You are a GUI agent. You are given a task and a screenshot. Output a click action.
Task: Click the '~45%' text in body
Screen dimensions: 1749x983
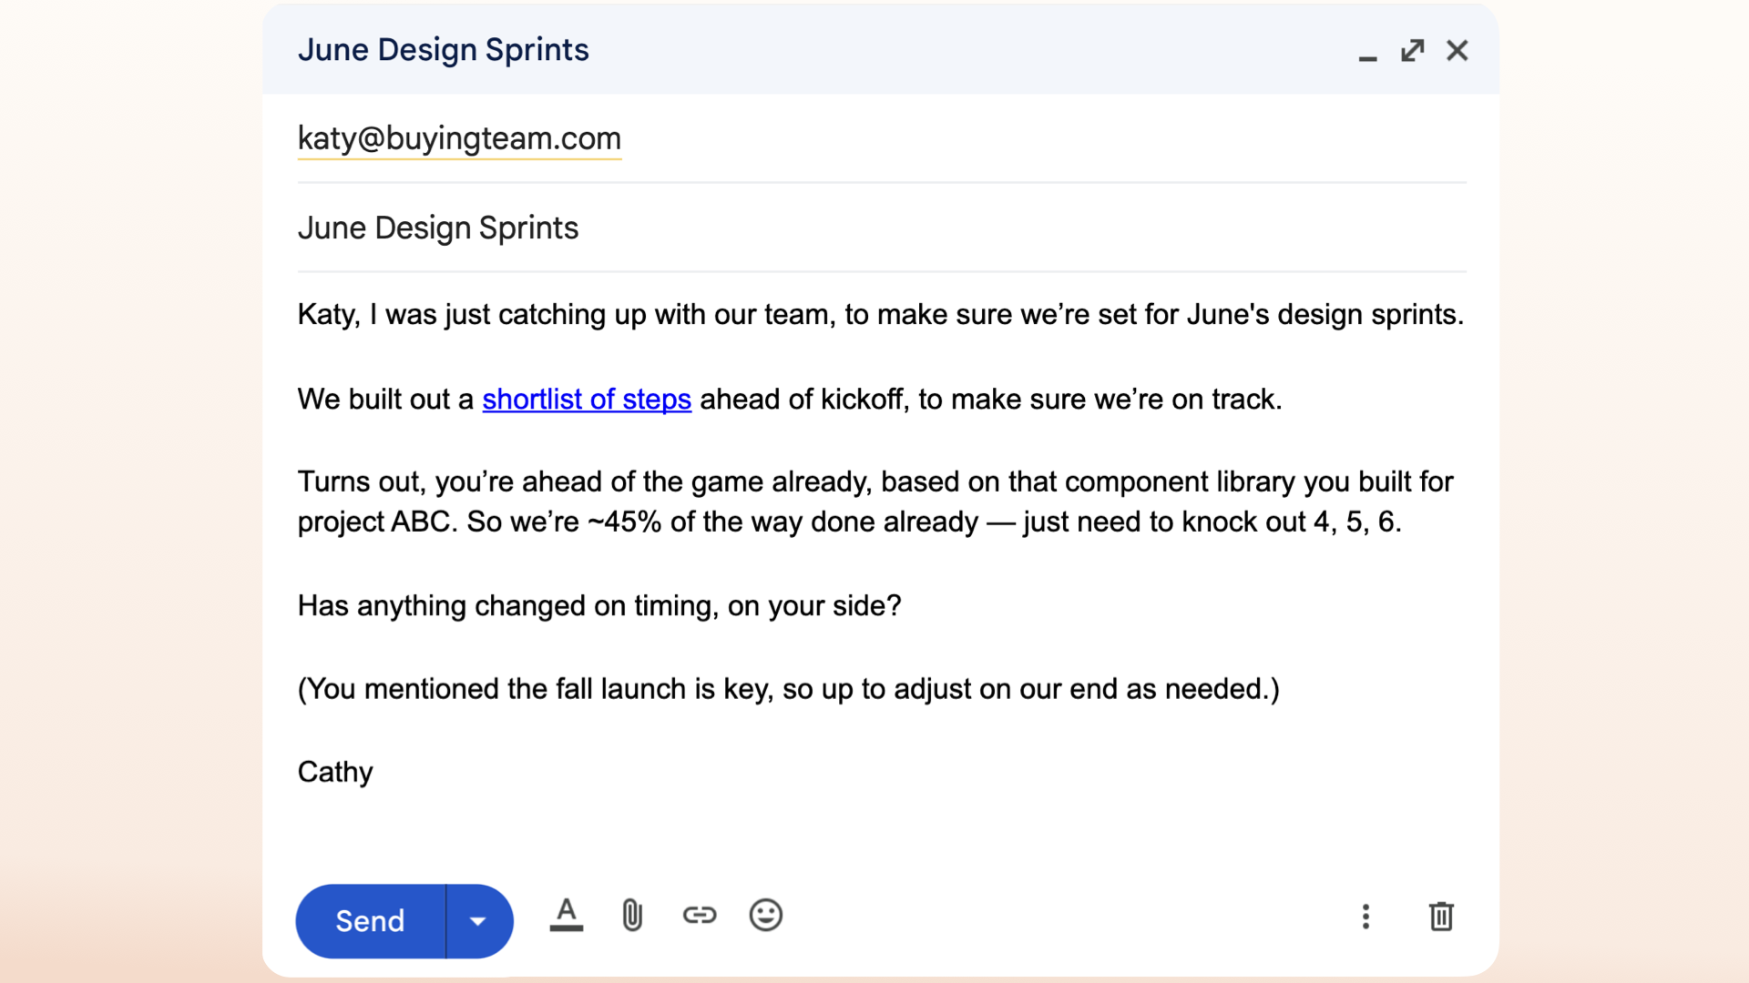coord(624,522)
